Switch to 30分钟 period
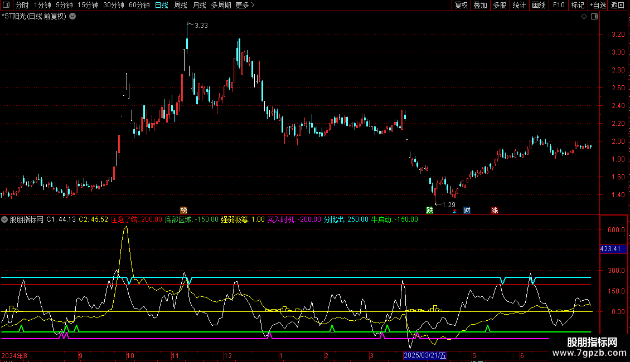Image resolution: width=630 pixels, height=362 pixels. [114, 5]
